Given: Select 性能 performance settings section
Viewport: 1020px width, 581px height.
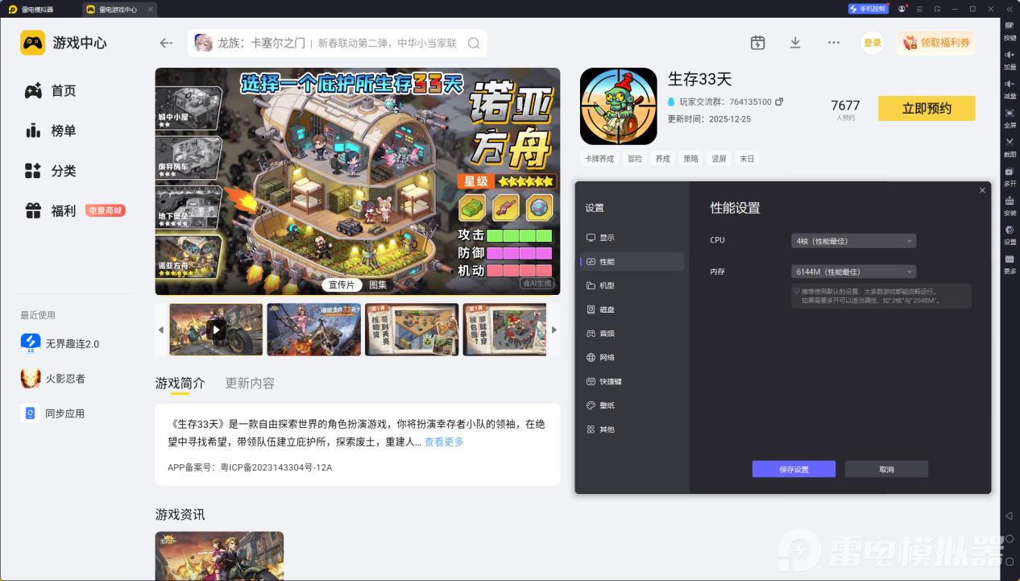Looking at the screenshot, I should tap(632, 262).
